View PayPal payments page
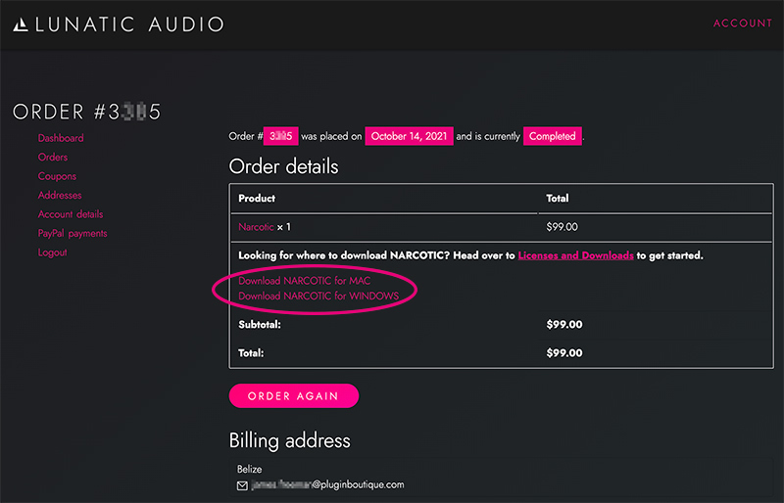Viewport: 784px width, 503px height. click(x=73, y=234)
